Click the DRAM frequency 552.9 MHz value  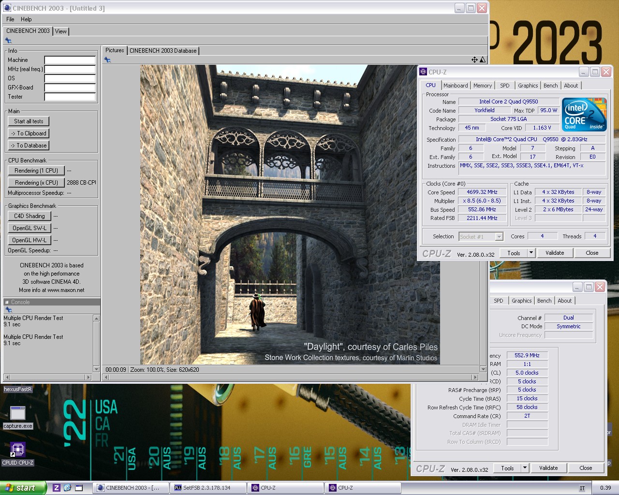tap(527, 355)
